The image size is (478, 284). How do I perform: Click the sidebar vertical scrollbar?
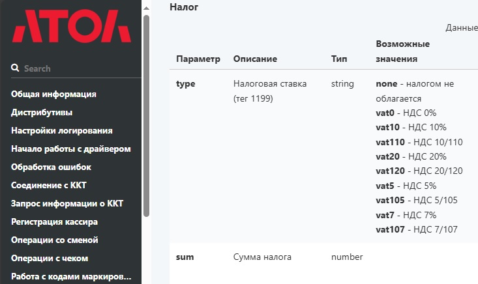(146, 117)
